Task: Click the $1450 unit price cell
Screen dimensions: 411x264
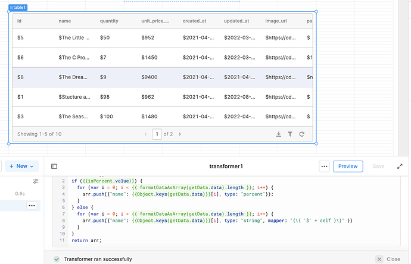Action: point(150,58)
